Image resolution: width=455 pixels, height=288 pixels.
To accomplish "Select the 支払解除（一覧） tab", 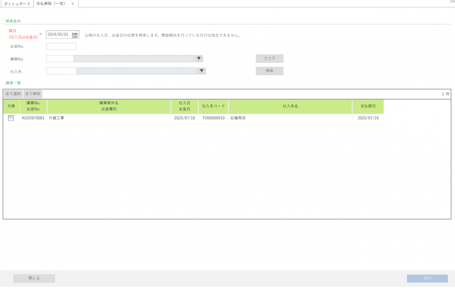I will pyautogui.click(x=51, y=4).
